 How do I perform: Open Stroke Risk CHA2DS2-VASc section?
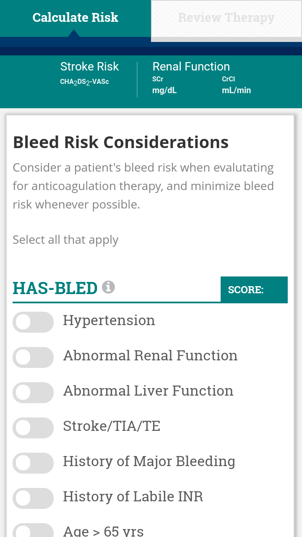(x=89, y=73)
